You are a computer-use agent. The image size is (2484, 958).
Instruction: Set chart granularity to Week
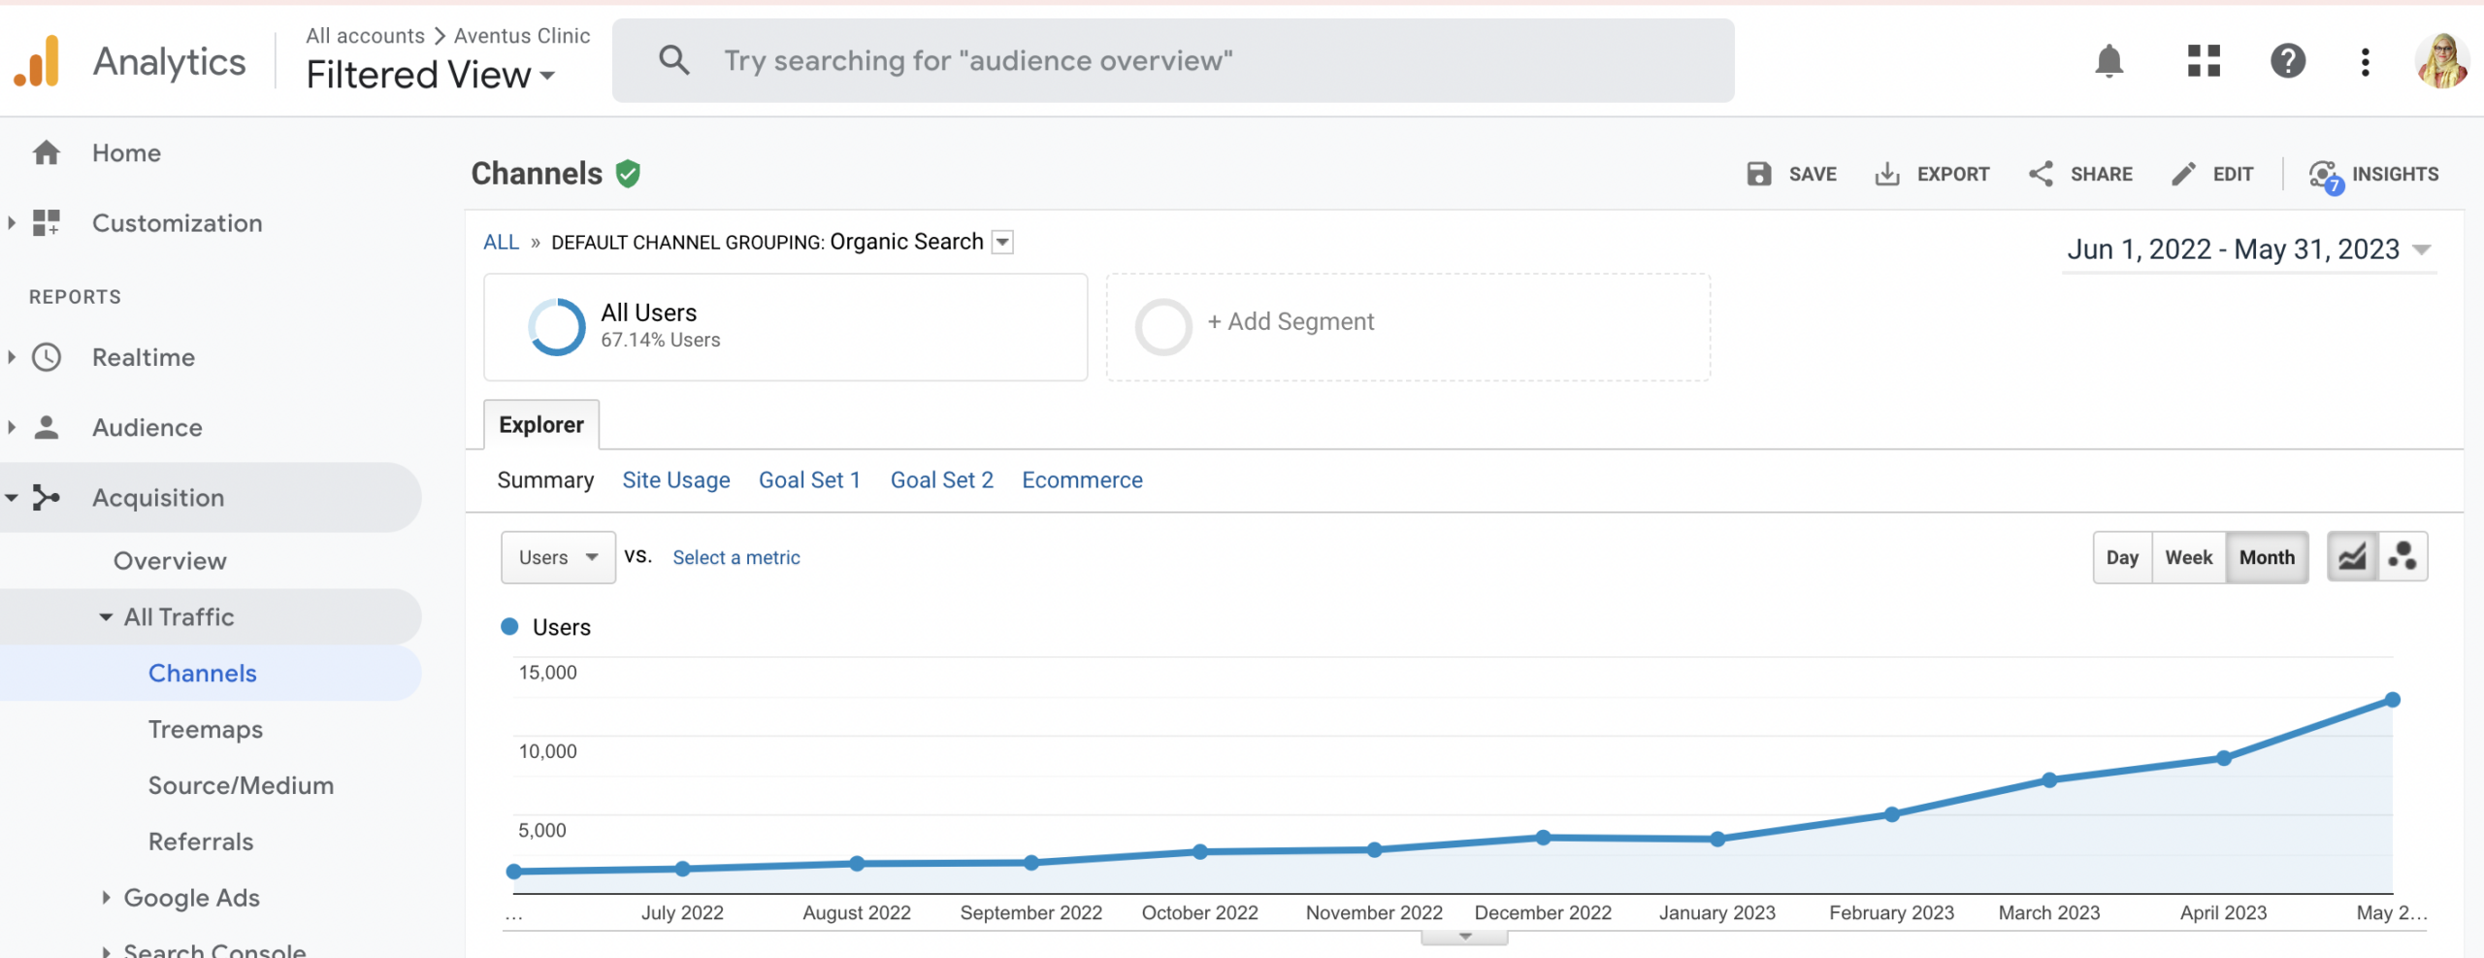click(2188, 557)
